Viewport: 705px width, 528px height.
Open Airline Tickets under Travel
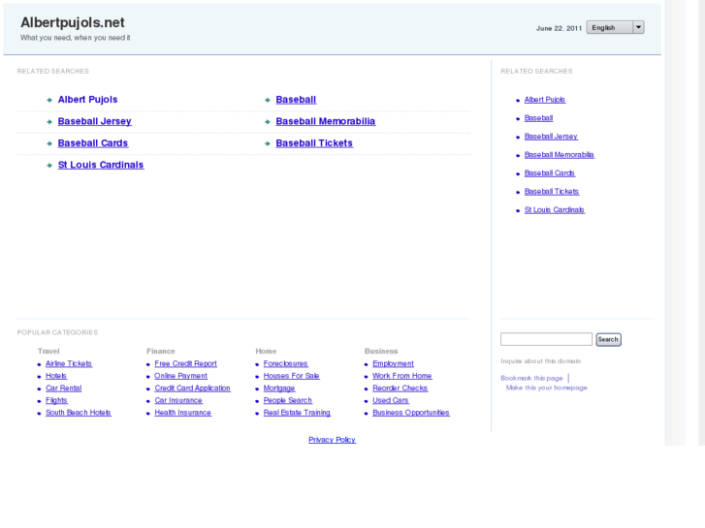[x=69, y=363]
